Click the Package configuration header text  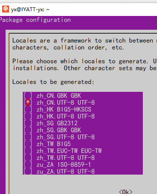(x=35, y=20)
